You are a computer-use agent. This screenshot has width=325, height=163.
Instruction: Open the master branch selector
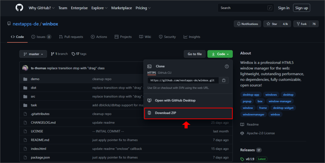click(33, 54)
